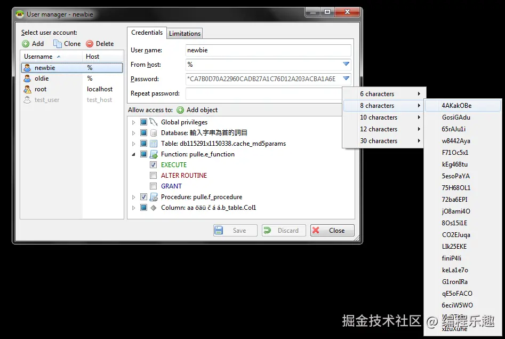Expand the Global privileges tree node

coord(133,122)
